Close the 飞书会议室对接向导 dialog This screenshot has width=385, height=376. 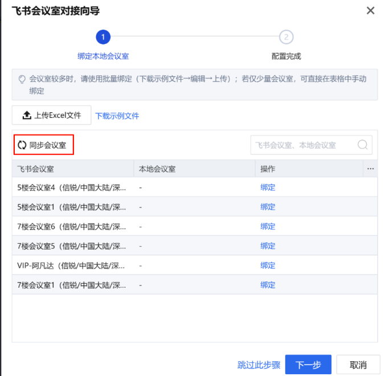click(370, 11)
